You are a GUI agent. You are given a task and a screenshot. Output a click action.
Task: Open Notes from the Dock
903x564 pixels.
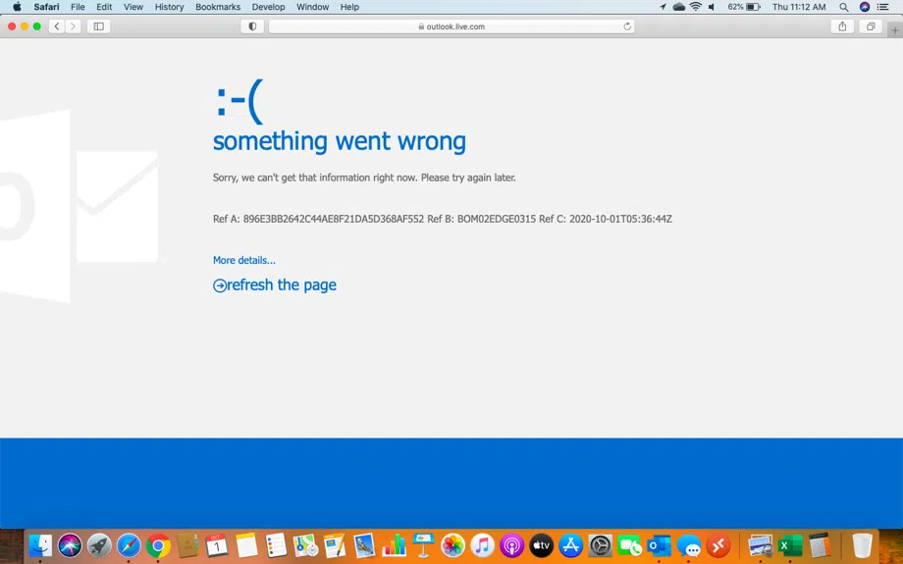click(246, 545)
